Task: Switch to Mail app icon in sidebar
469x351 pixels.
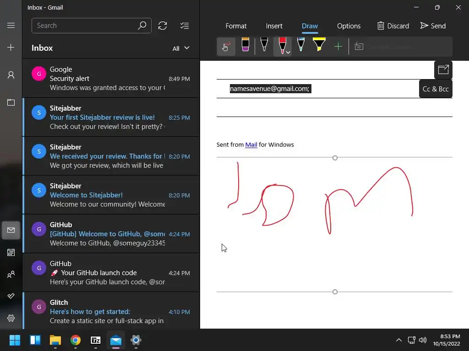Action: tap(11, 230)
